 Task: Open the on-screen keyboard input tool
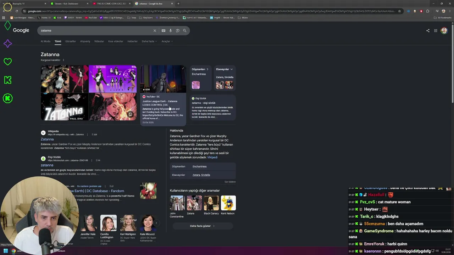click(x=164, y=30)
